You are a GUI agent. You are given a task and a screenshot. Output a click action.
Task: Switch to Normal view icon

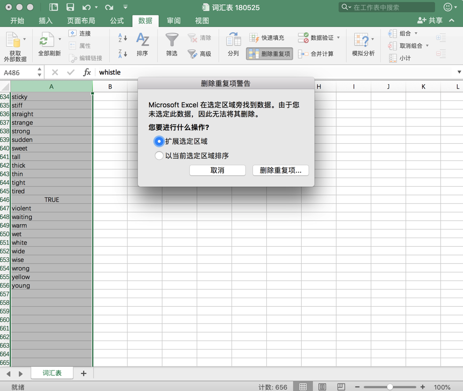pos(303,387)
